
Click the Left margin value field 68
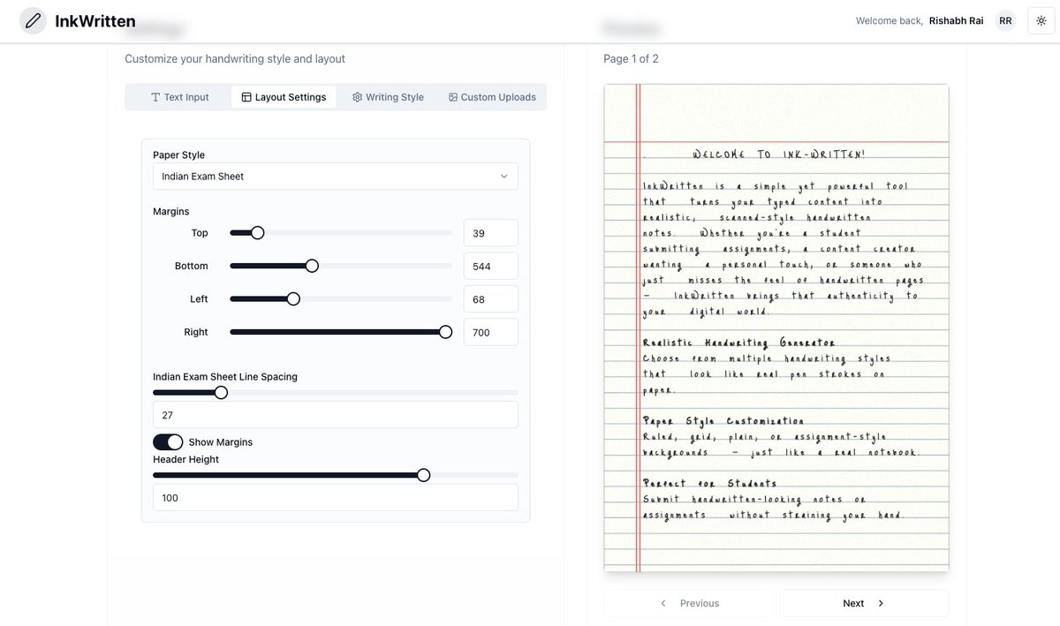coord(490,299)
